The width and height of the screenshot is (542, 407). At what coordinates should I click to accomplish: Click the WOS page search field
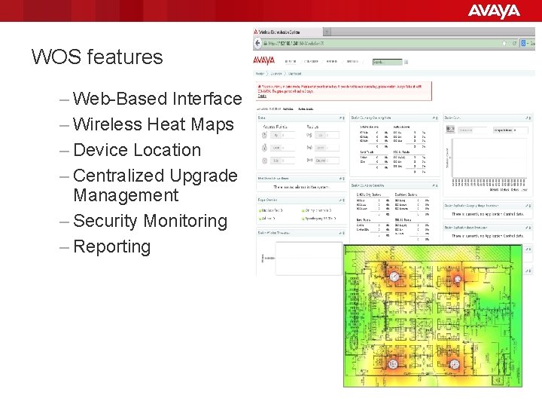tap(387, 62)
